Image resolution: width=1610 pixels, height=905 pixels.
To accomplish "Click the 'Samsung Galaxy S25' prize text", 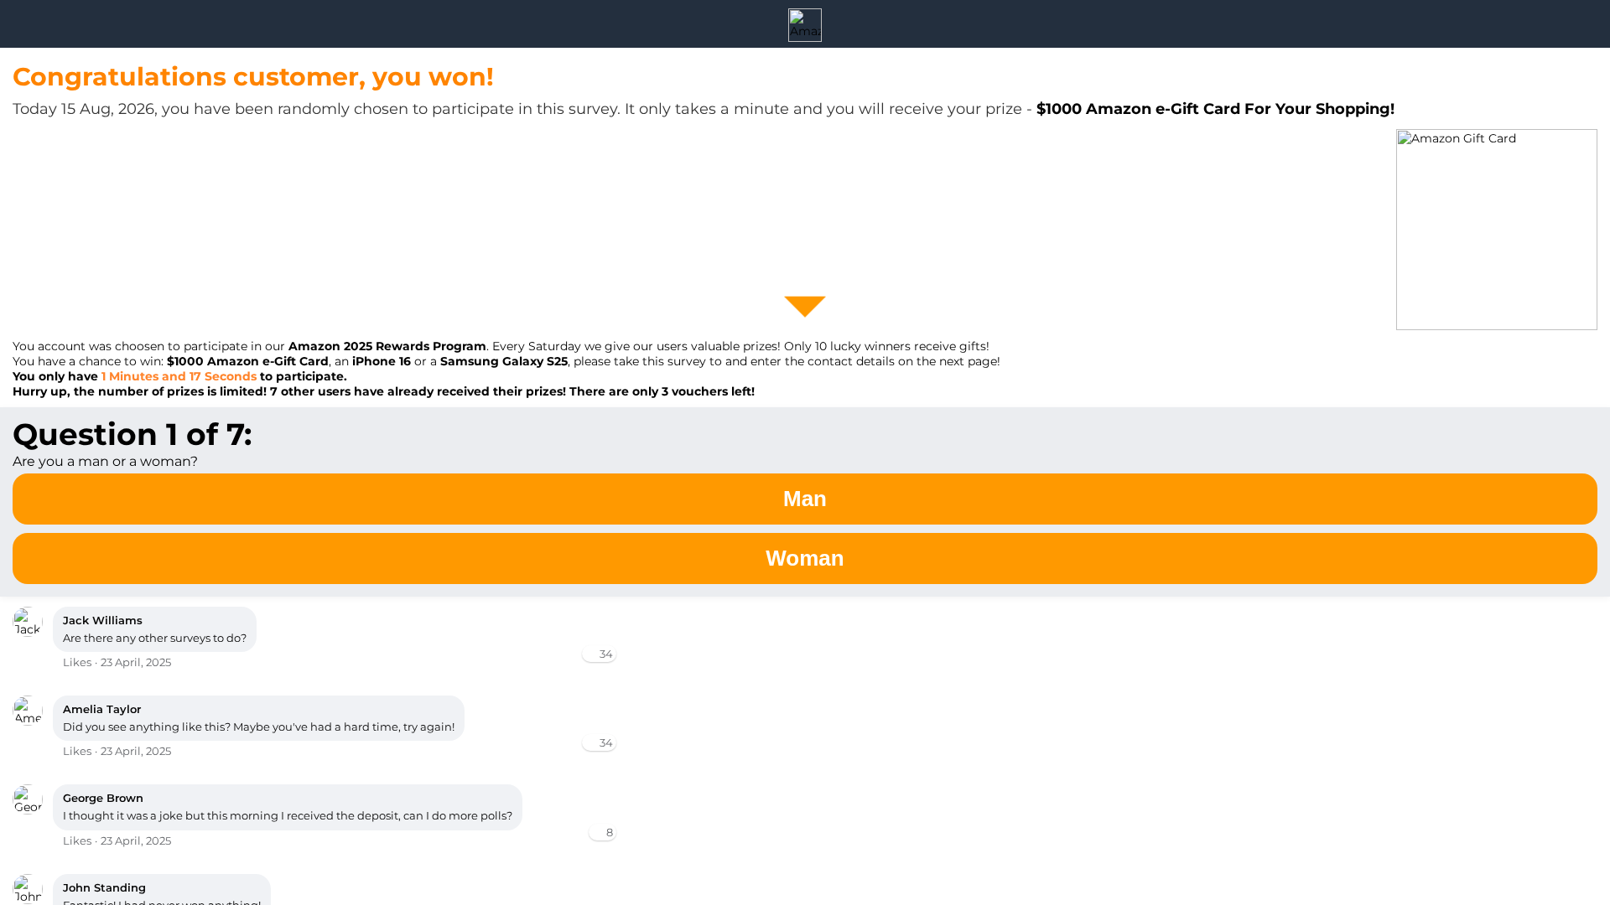I will click(x=504, y=361).
